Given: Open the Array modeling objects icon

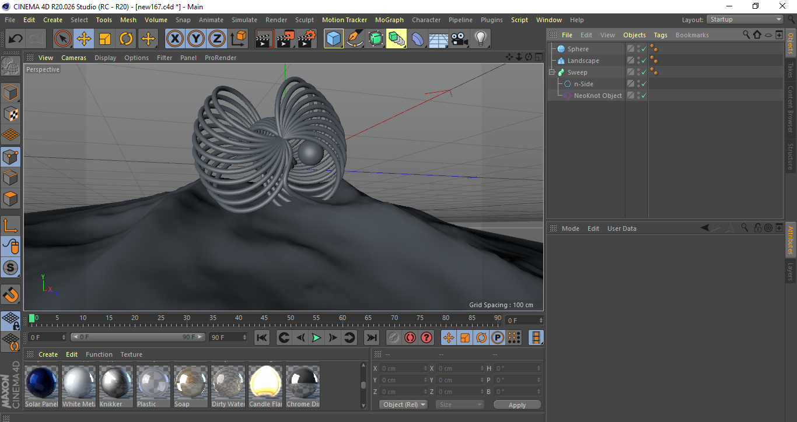Looking at the screenshot, I should pos(397,39).
